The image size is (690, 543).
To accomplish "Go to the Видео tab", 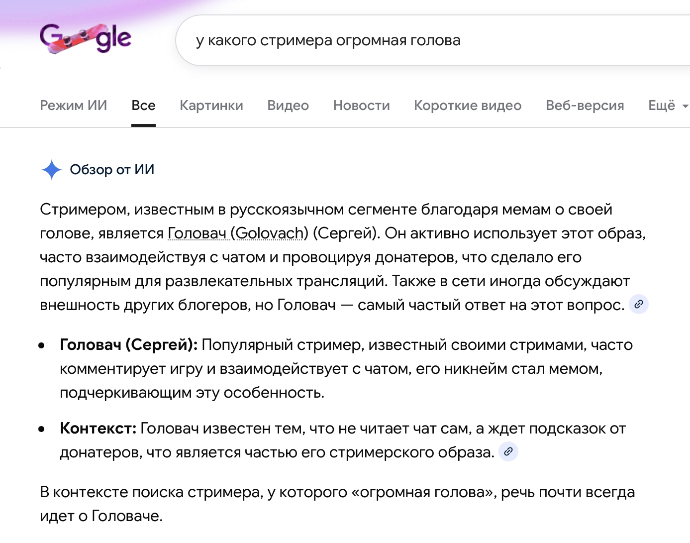I will (288, 106).
